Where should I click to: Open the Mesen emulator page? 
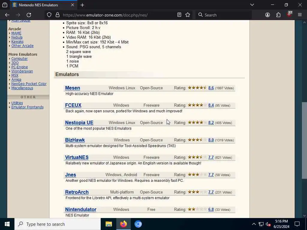73,88
